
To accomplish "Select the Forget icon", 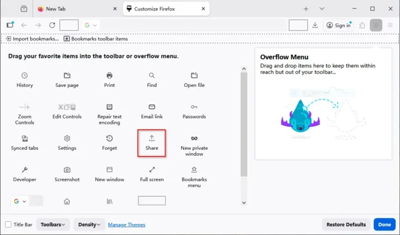I will pos(109,138).
